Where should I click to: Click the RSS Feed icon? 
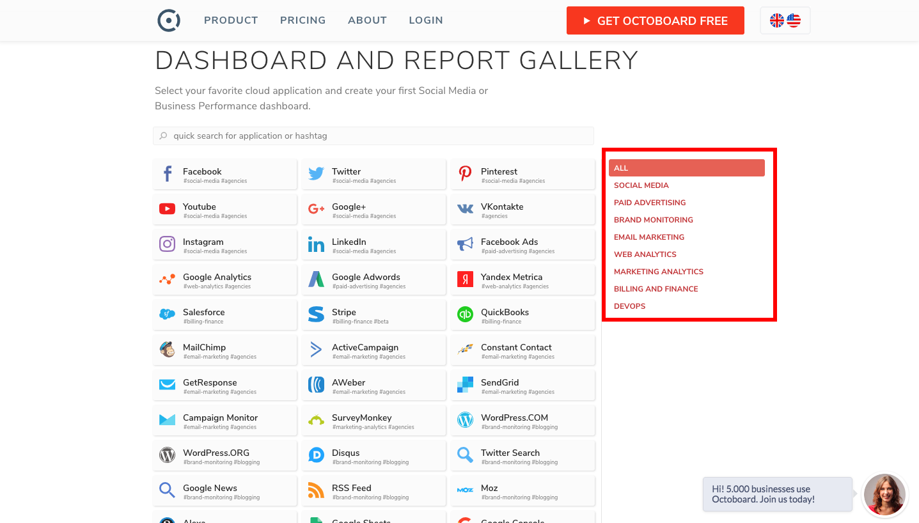tap(316, 490)
